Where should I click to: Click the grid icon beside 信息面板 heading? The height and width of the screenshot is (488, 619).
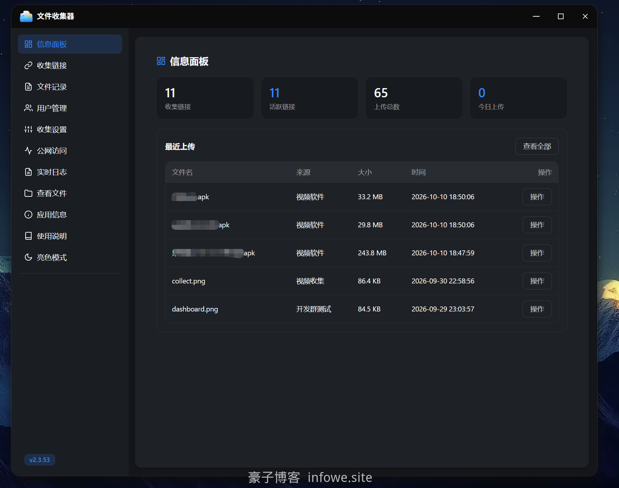pos(161,61)
